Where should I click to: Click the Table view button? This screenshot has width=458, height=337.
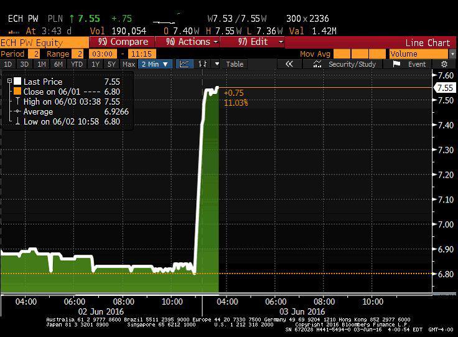click(235, 64)
